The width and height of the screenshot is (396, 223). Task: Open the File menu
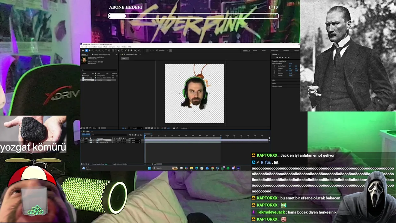click(x=82, y=47)
